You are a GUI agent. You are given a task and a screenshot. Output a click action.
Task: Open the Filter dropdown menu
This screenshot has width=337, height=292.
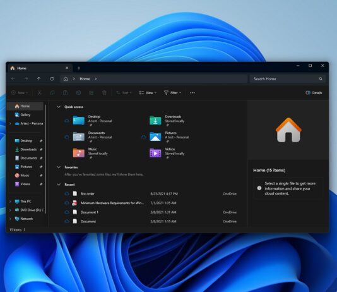(x=172, y=93)
